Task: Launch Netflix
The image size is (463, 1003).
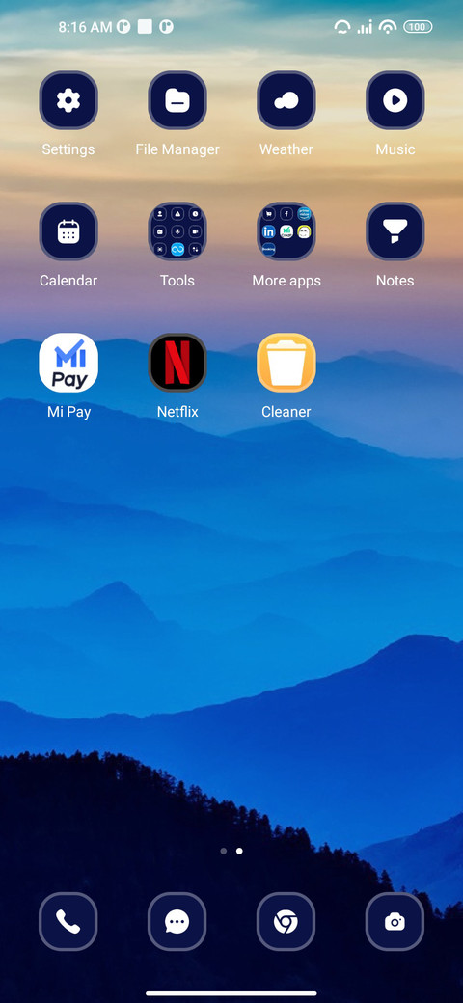Action: 177,362
